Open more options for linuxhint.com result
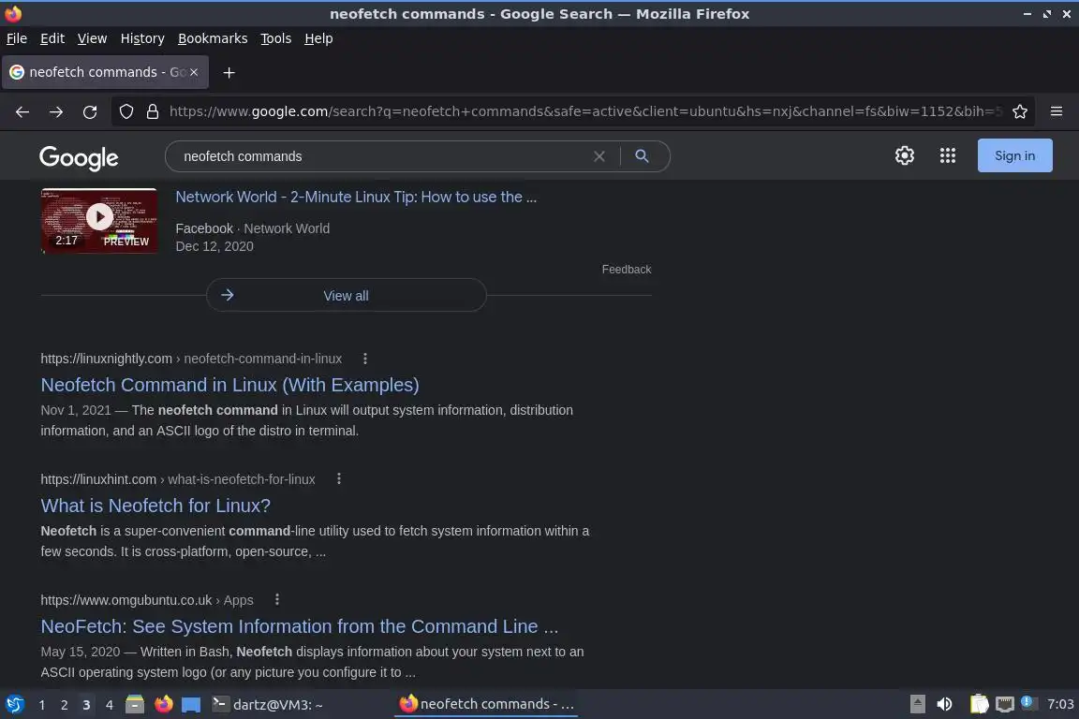Viewport: 1079px width, 719px height. (338, 479)
